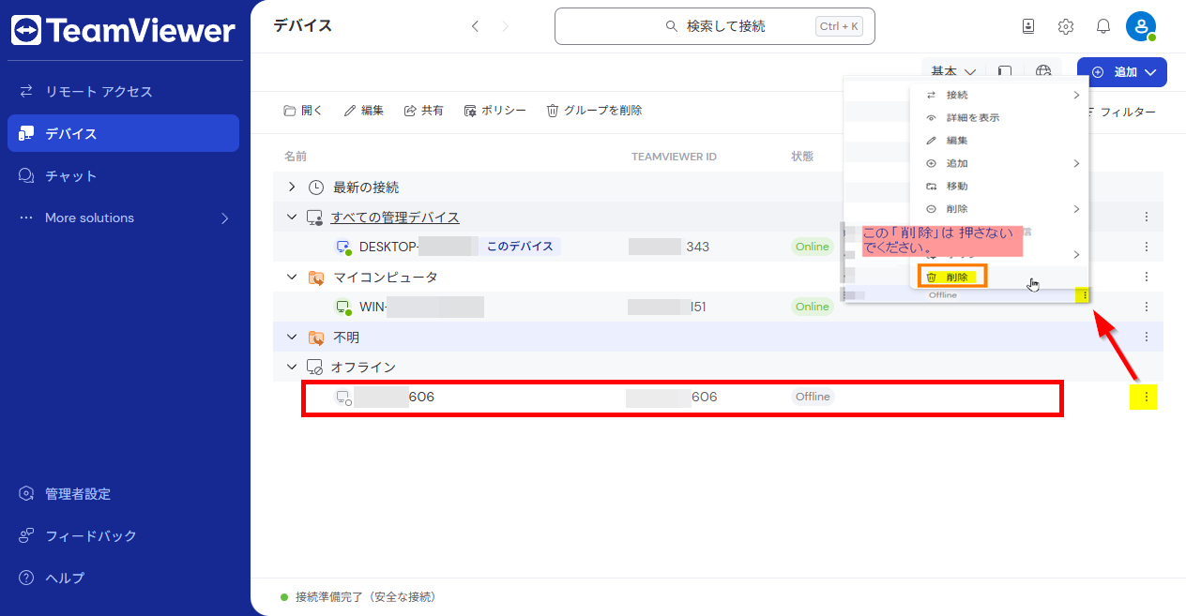Select the WIN- device row

pos(718,307)
